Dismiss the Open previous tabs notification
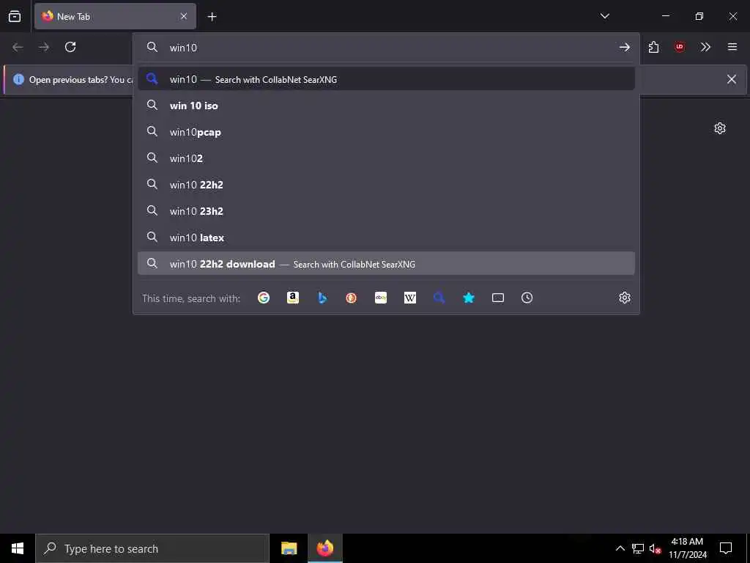750x563 pixels. 732,79
